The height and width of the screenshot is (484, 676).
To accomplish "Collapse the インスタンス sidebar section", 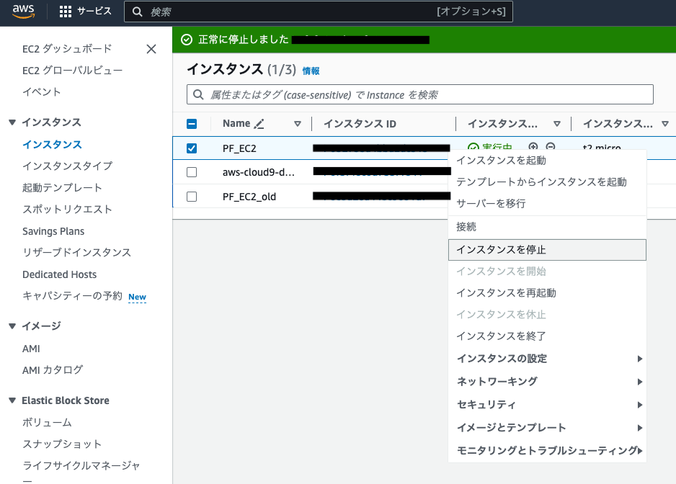I will (12, 122).
